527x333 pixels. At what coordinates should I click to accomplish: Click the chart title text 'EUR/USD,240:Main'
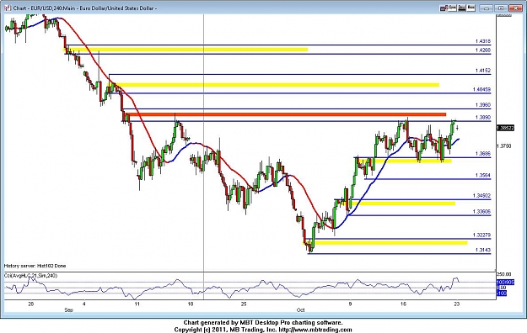click(x=53, y=8)
